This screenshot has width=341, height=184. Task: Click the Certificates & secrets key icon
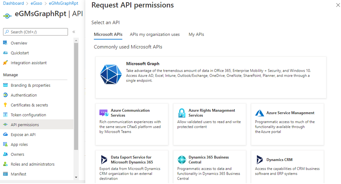coord(5,105)
